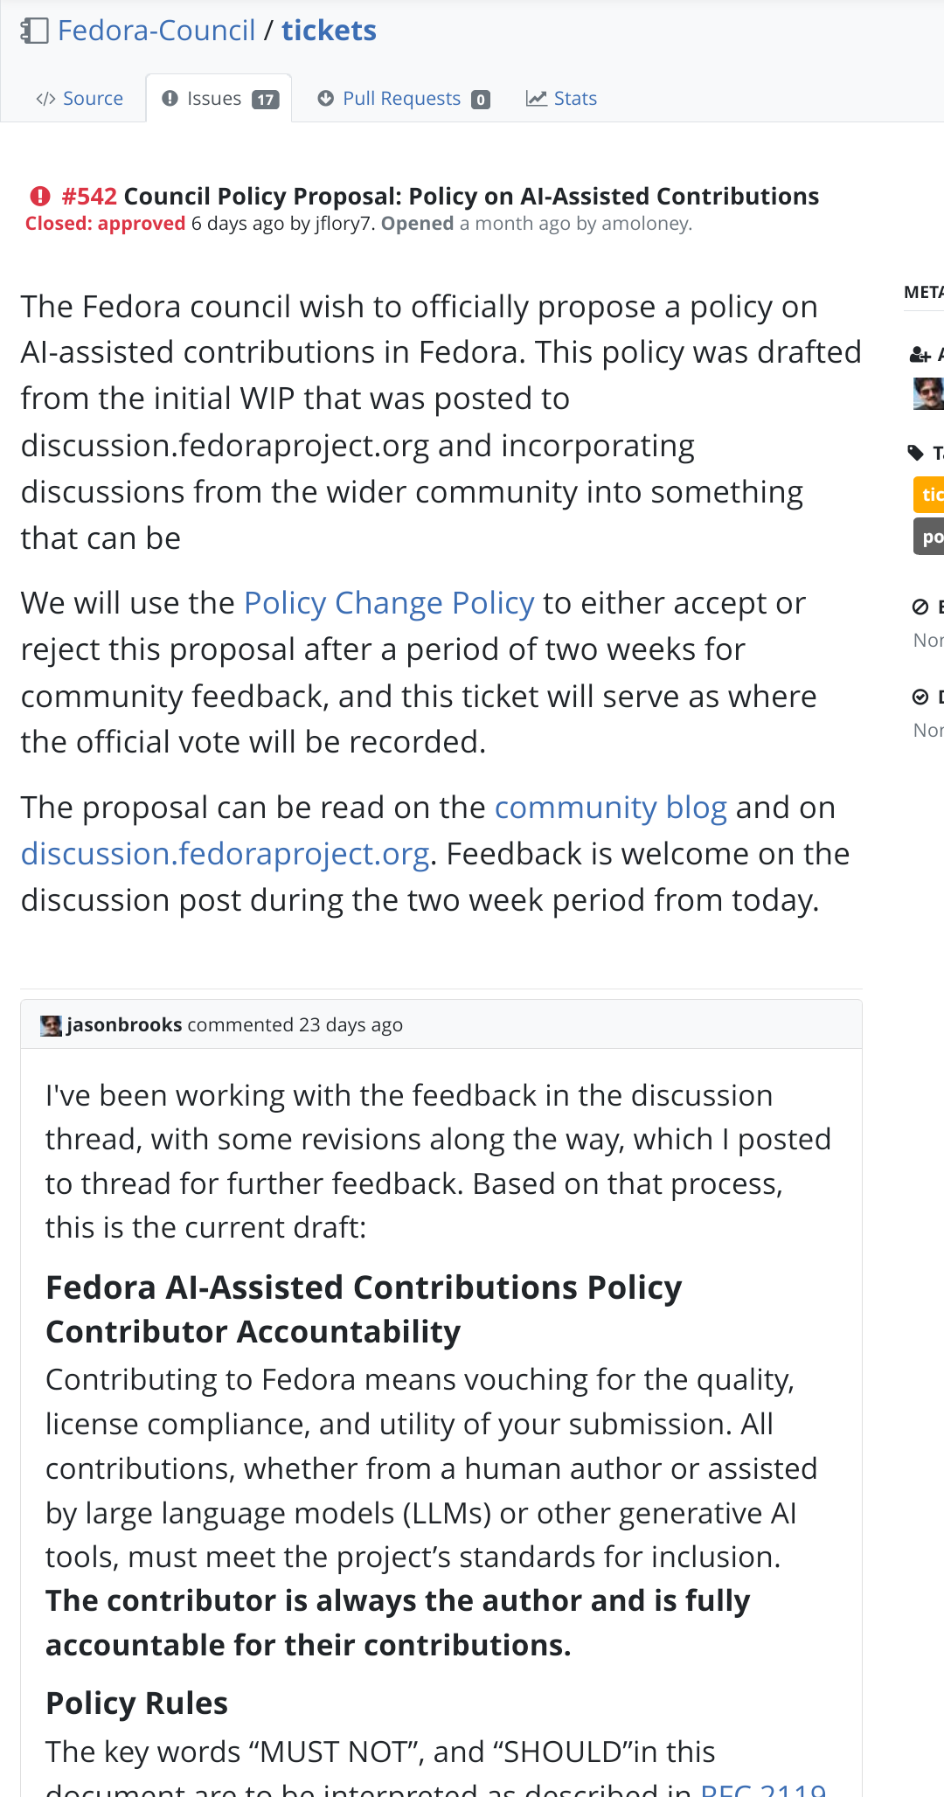Click the assignee person-plus icon
The image size is (944, 1797).
click(920, 355)
